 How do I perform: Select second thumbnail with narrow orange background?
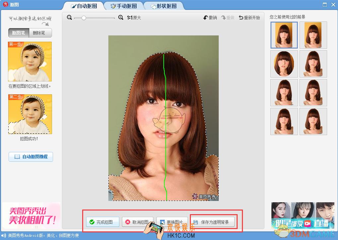[313, 35]
